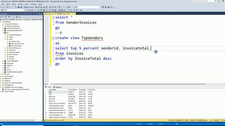Click the Paste icon in the toolbar
Image resolution: width=225 pixels, height=126 pixels.
coord(56,7)
